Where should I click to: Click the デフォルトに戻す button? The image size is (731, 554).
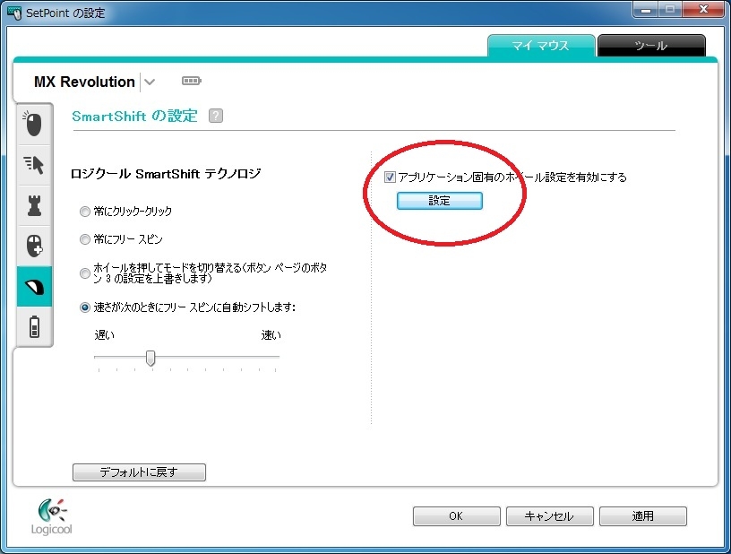click(x=139, y=472)
